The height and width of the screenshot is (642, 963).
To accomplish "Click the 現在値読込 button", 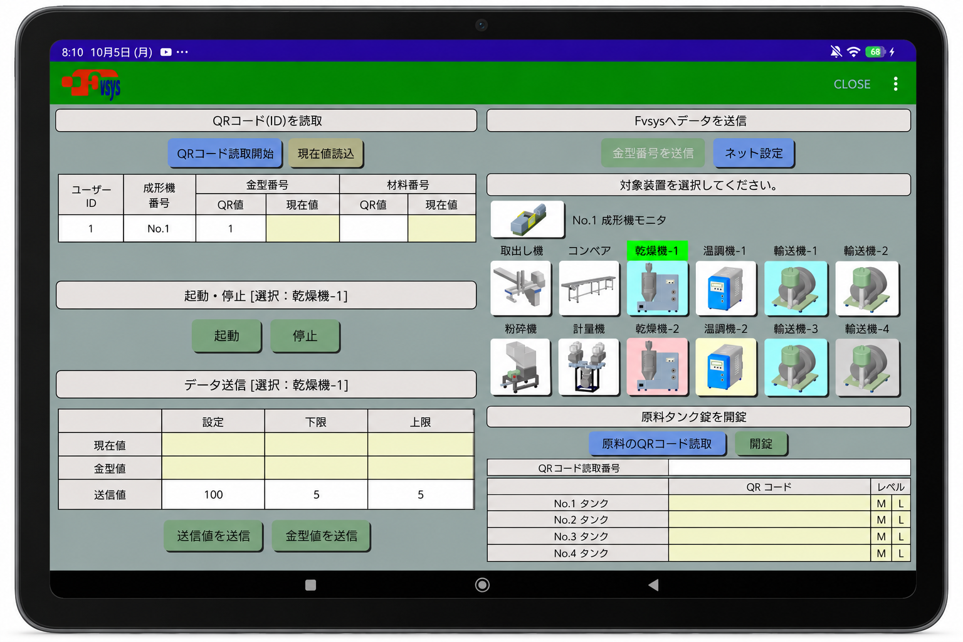I will [x=326, y=154].
